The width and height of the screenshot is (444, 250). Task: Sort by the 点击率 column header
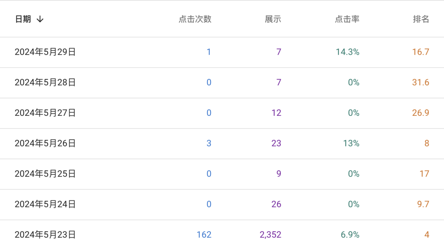coord(347,19)
